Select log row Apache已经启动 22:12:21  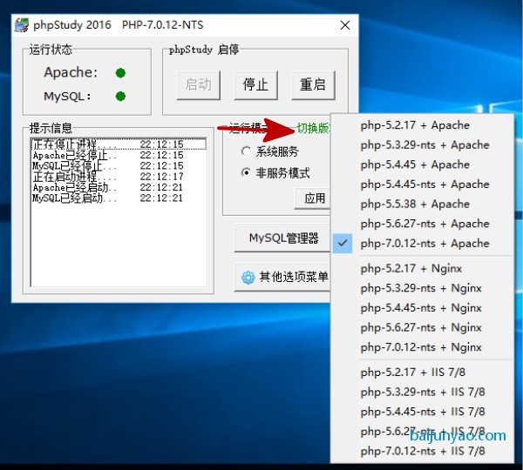[x=119, y=187]
